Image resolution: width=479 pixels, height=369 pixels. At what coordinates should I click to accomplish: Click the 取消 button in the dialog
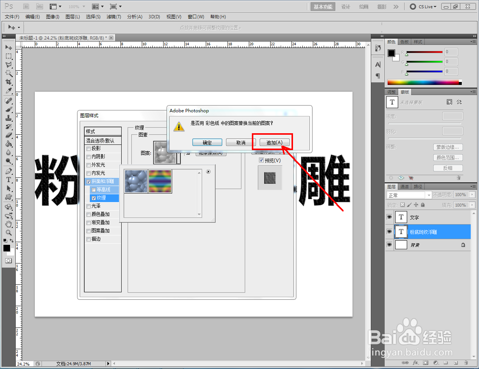[241, 143]
